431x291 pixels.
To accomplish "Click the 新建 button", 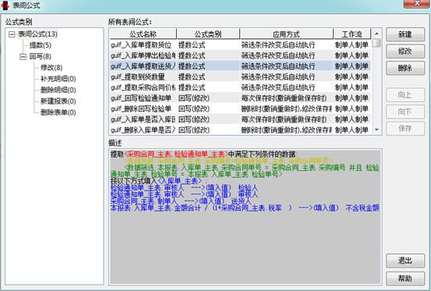I will coord(405,34).
